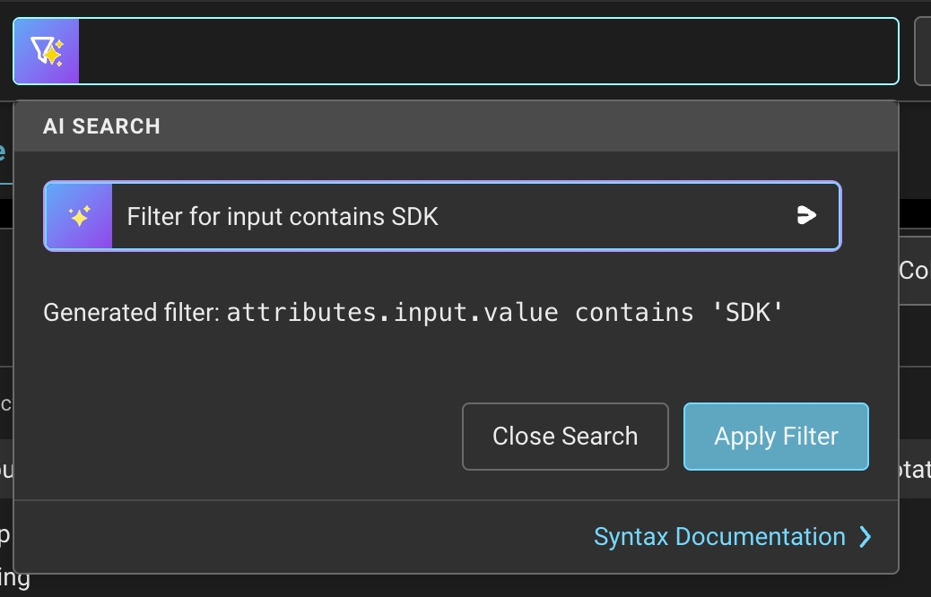This screenshot has width=931, height=597.
Task: Click 'attributes.input.value' in the generated filter
Action: tap(392, 313)
